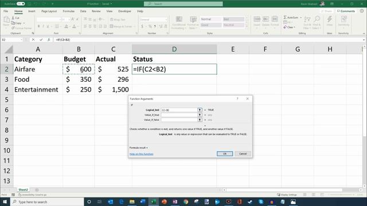367x206 pixels.
Task: Toggle Italic formatting in the Font group
Action: click(43, 26)
